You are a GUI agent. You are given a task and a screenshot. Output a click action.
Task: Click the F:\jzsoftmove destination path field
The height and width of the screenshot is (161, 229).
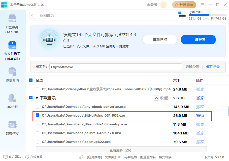pyautogui.click(x=116, y=67)
